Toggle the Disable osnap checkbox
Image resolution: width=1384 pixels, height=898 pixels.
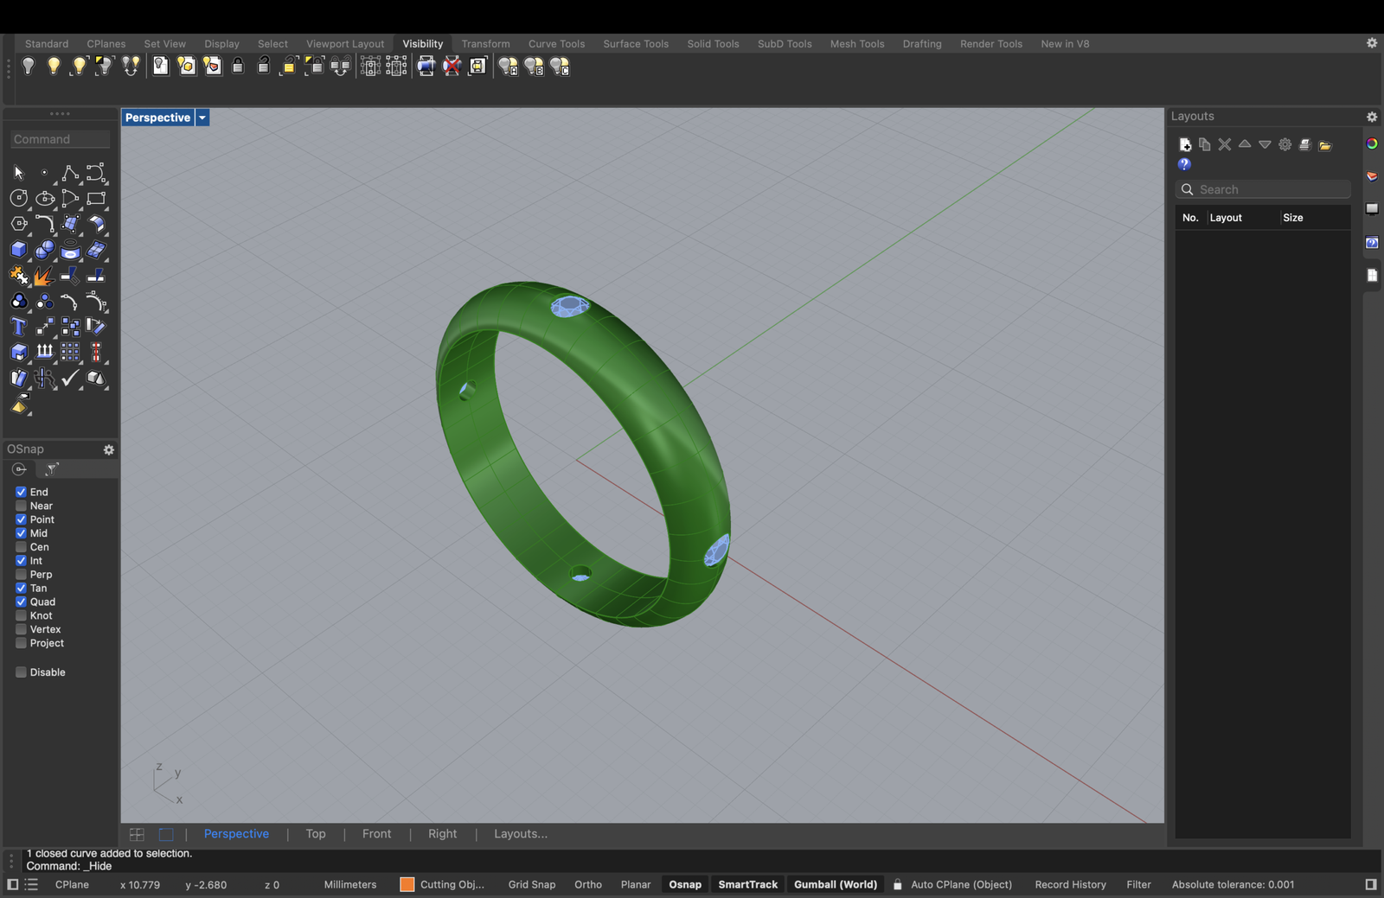click(21, 672)
